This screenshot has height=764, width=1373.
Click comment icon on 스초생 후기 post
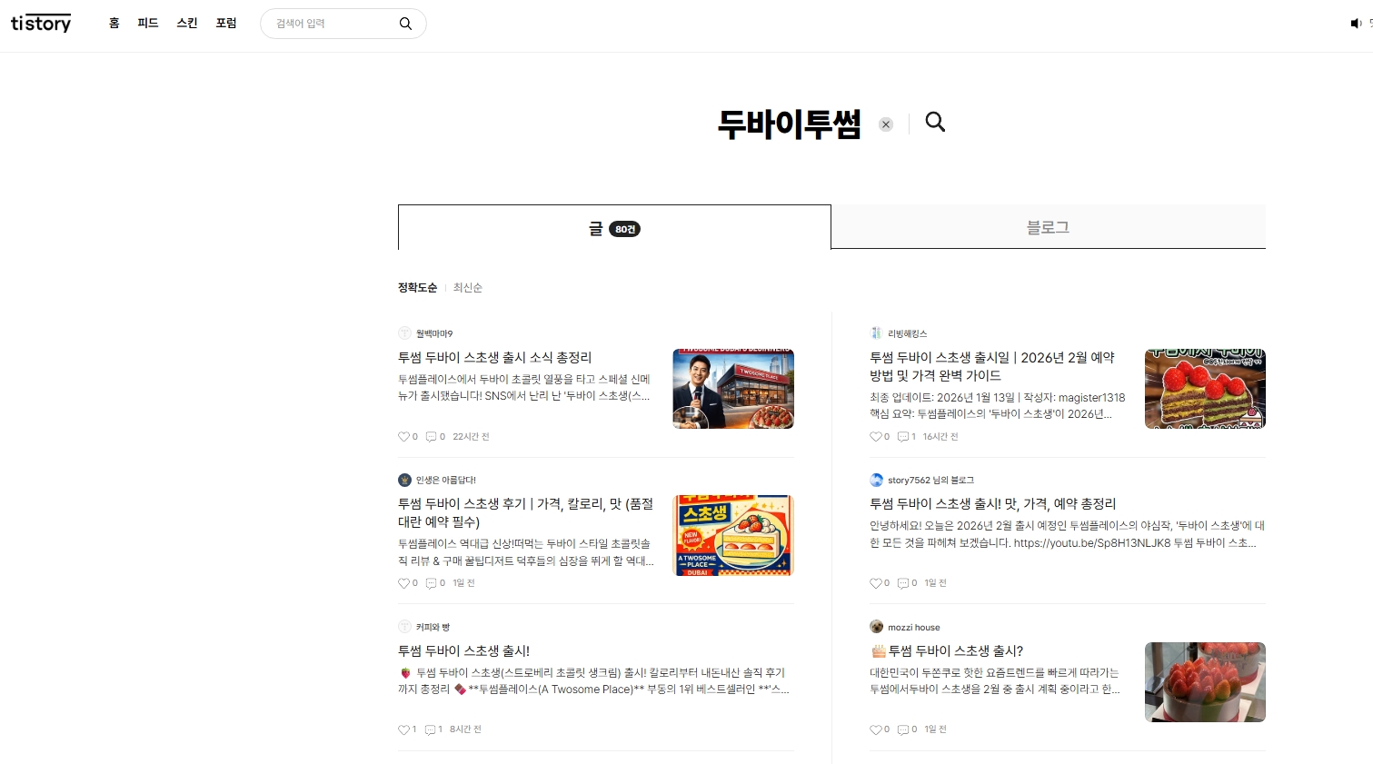pos(431,583)
